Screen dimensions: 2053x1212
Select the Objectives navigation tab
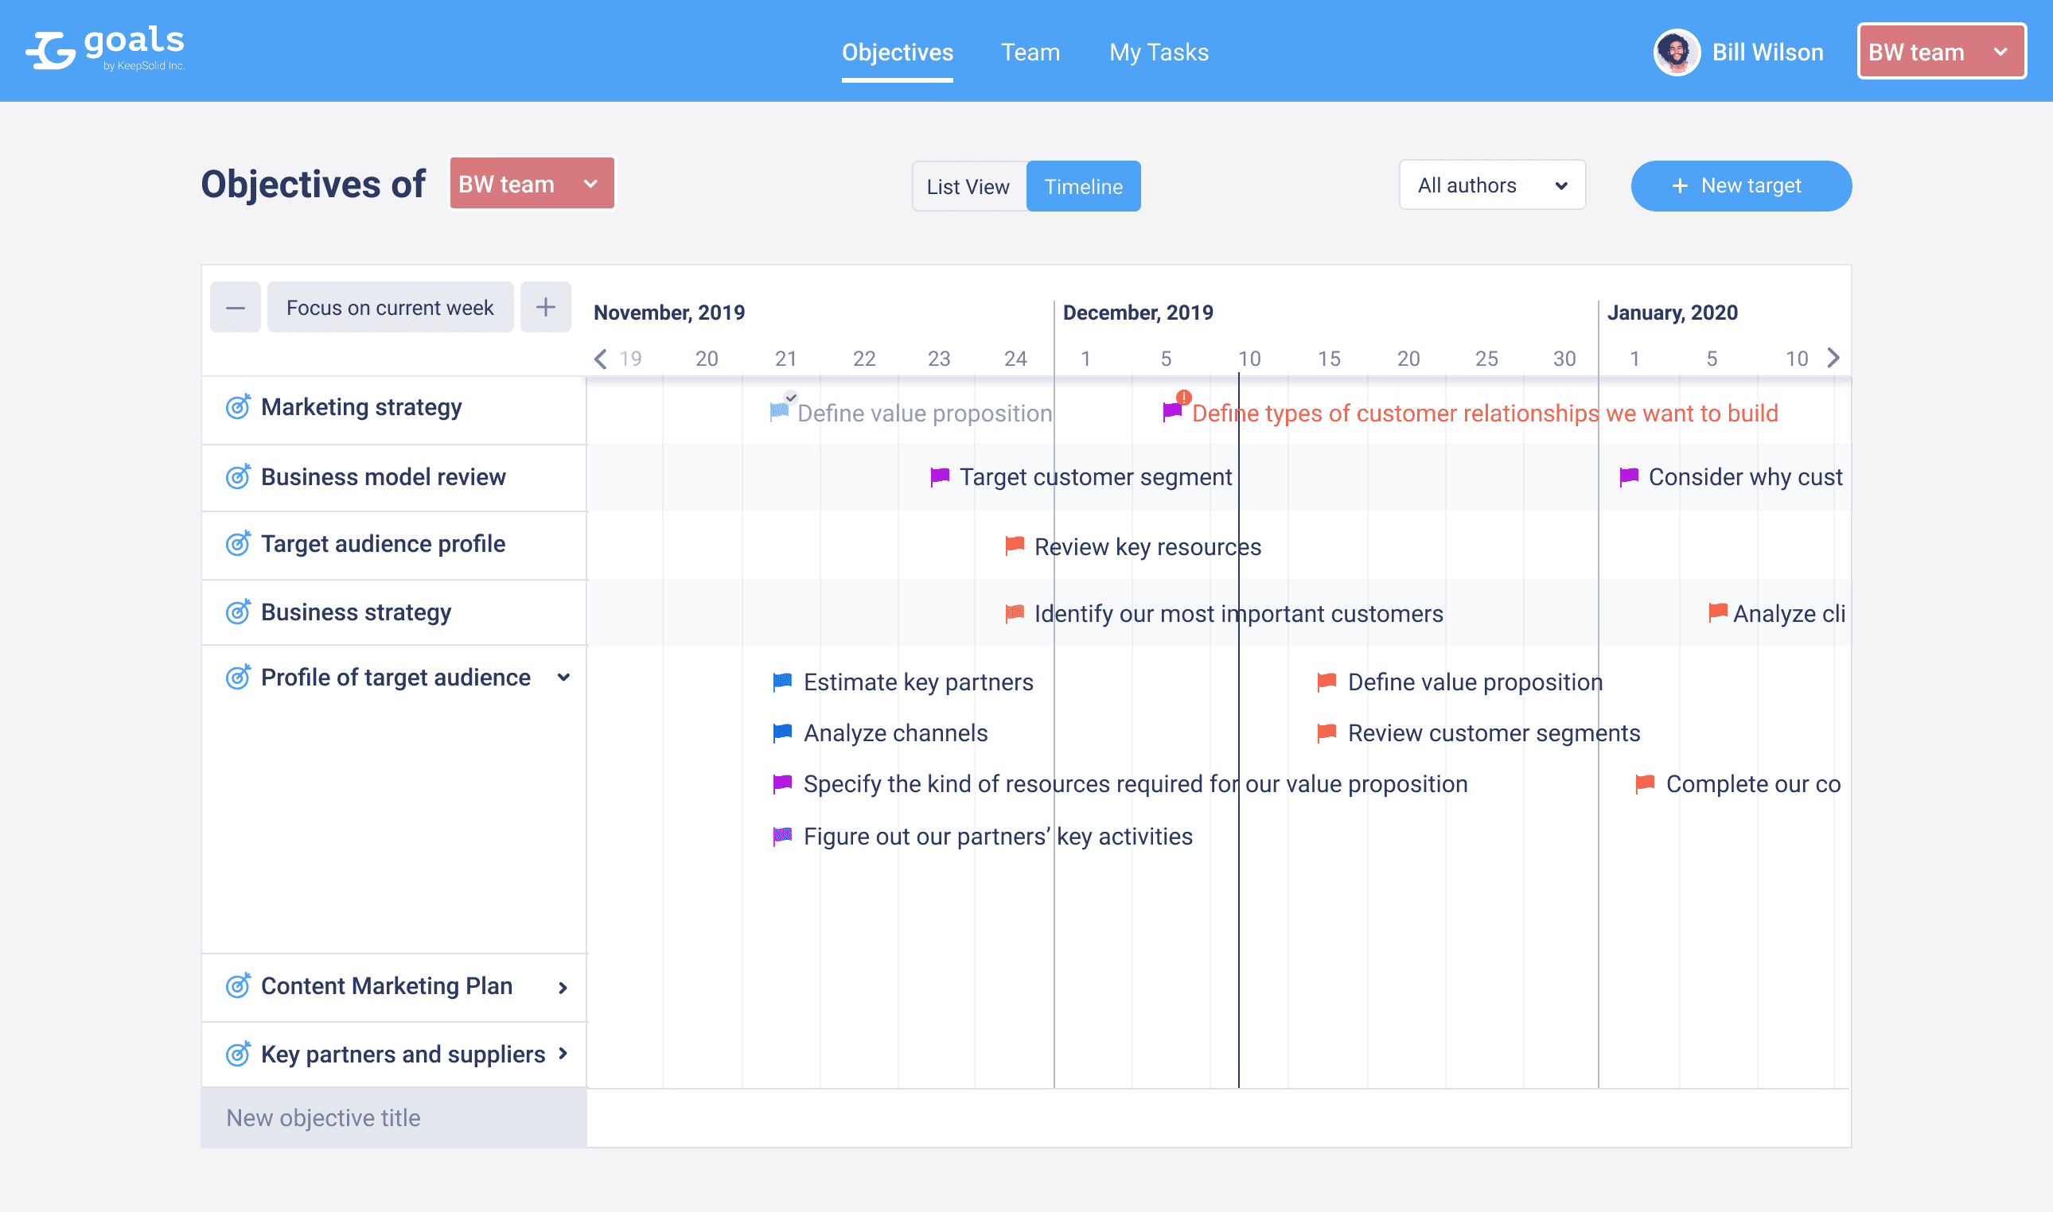pyautogui.click(x=898, y=52)
